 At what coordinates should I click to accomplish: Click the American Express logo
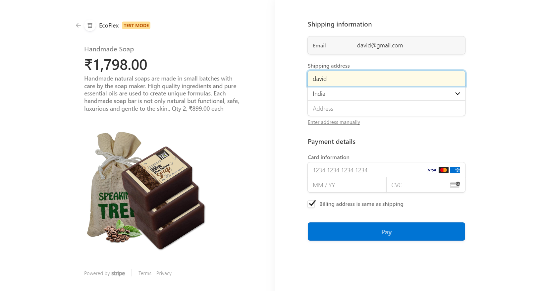click(x=455, y=170)
